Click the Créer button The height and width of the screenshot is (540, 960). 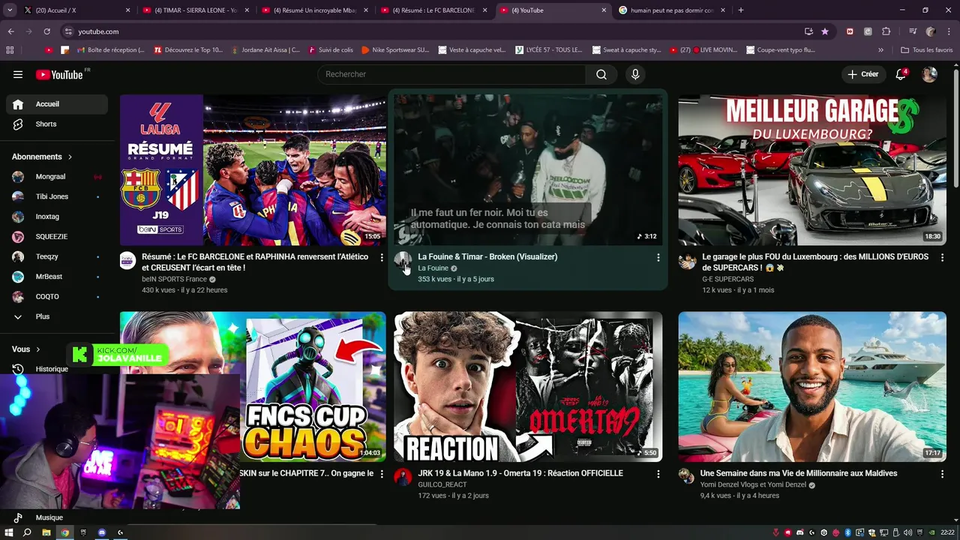(x=863, y=74)
